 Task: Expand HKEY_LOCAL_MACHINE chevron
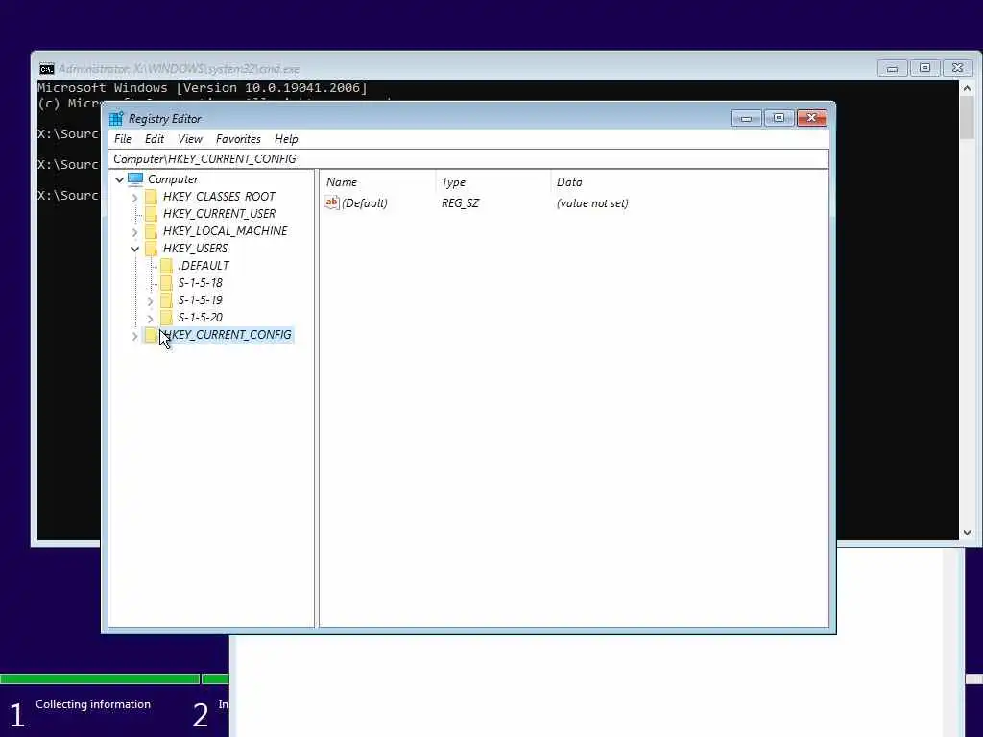134,232
